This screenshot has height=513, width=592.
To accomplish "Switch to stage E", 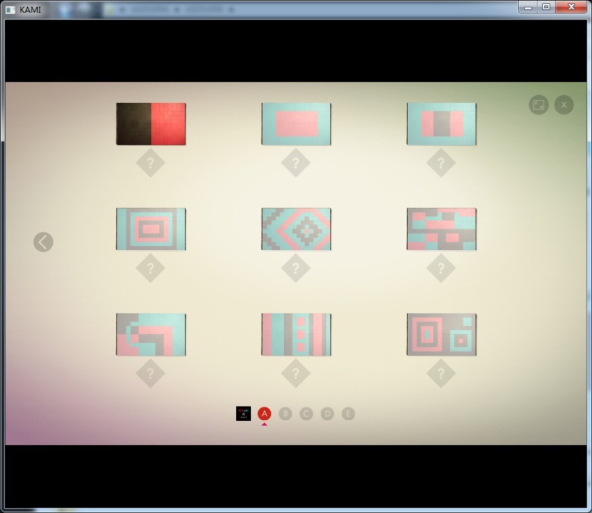I will [348, 413].
